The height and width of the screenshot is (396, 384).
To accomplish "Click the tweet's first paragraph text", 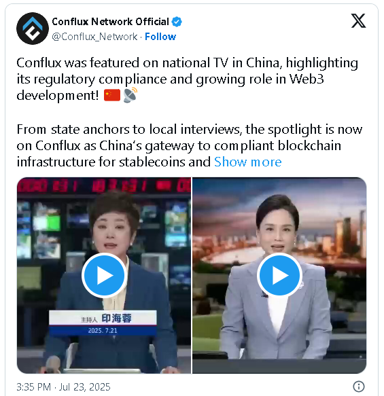I will (187, 79).
